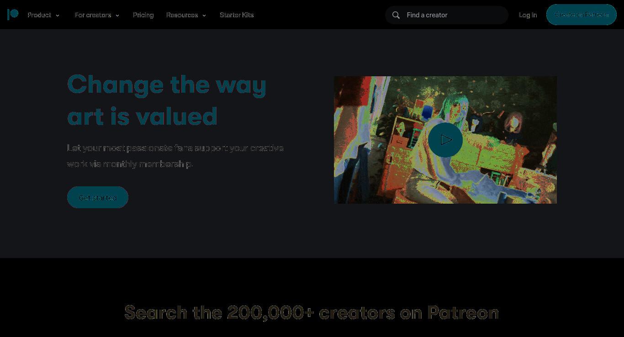The width and height of the screenshot is (624, 337).
Task: Click the Get started button
Action: pyautogui.click(x=98, y=197)
